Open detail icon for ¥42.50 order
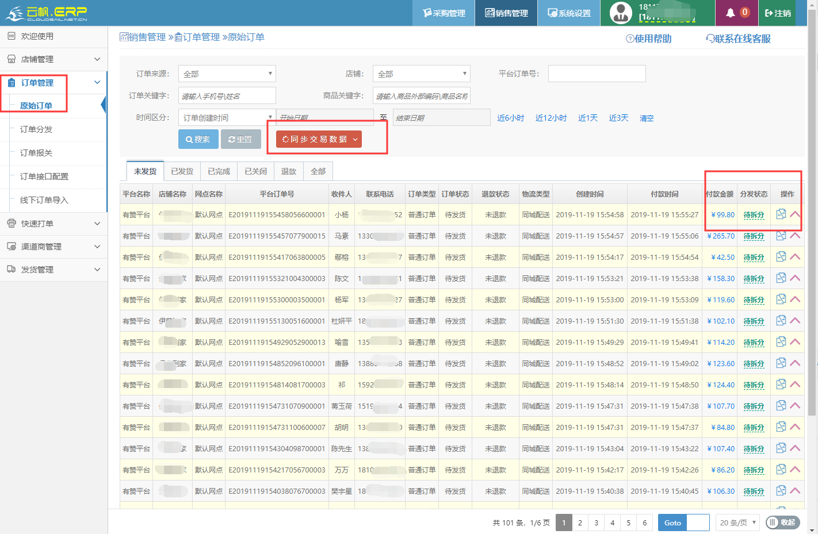 point(781,256)
